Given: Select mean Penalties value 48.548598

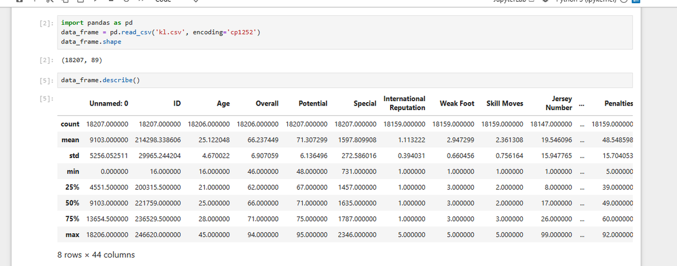Looking at the screenshot, I should 618,140.
